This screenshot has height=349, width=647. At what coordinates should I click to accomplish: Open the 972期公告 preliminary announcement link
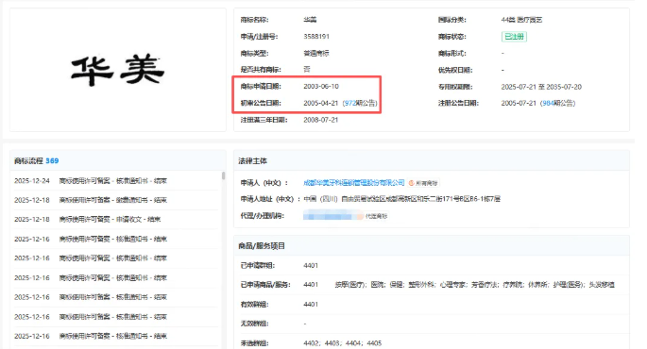pos(360,103)
